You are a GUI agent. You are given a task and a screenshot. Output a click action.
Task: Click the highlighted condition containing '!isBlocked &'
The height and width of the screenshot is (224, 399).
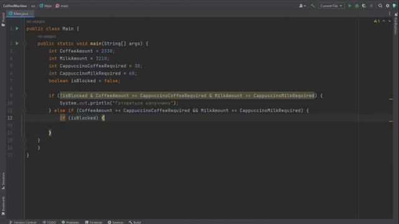click(187, 95)
